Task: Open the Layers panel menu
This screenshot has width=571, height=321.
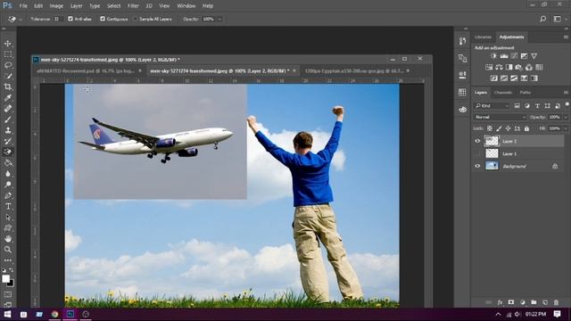Action: point(566,93)
